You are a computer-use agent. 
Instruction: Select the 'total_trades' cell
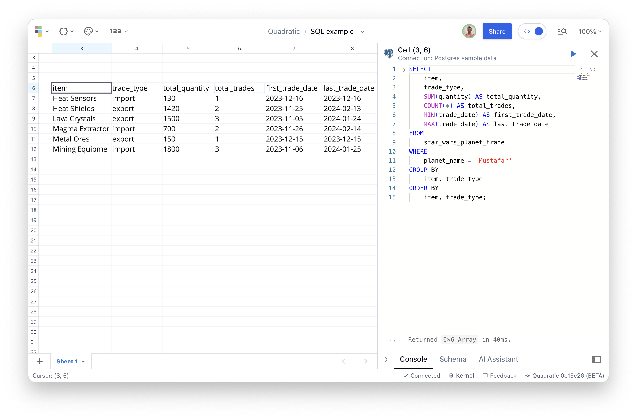coord(239,88)
